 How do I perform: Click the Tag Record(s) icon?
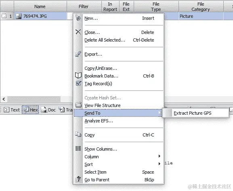[78, 84]
